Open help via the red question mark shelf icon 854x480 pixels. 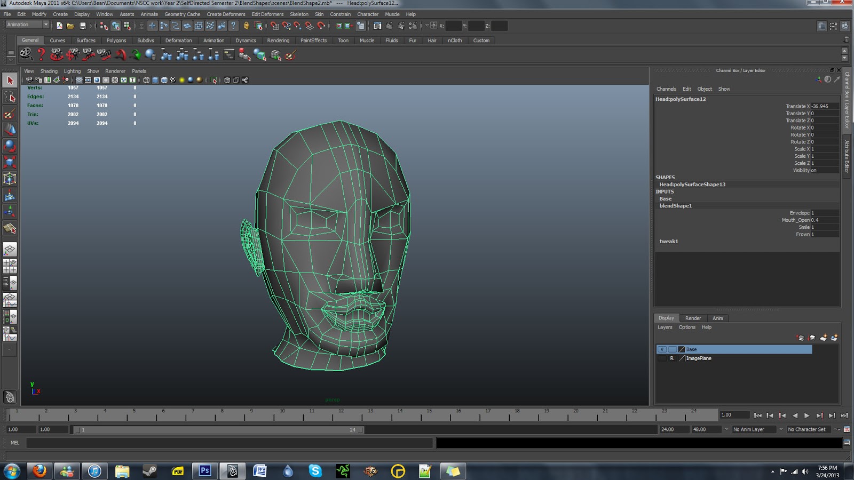pyautogui.click(x=41, y=53)
